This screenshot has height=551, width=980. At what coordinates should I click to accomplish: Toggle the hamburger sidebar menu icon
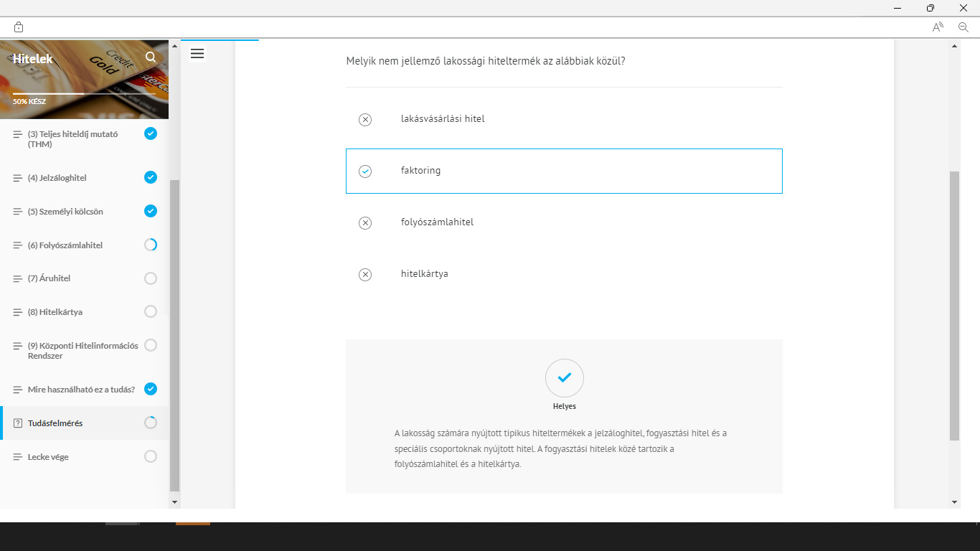[x=197, y=54]
